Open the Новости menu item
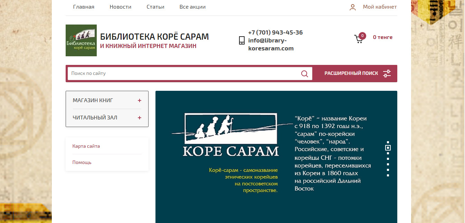The width and height of the screenshot is (465, 223). point(121,7)
